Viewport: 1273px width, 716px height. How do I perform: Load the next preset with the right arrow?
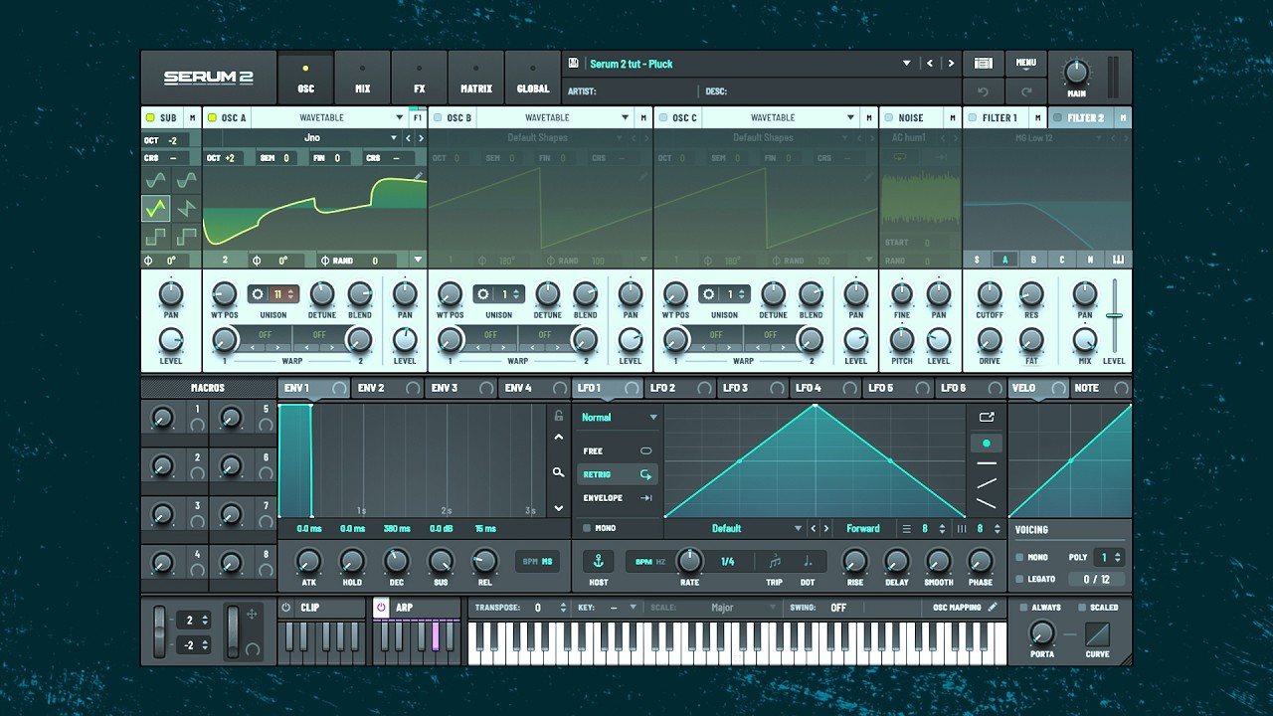click(951, 63)
